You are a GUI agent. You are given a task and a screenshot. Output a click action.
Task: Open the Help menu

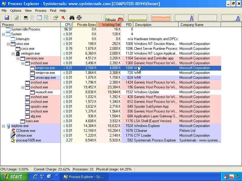click(63, 11)
